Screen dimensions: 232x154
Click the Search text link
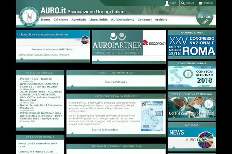(x=190, y=3)
